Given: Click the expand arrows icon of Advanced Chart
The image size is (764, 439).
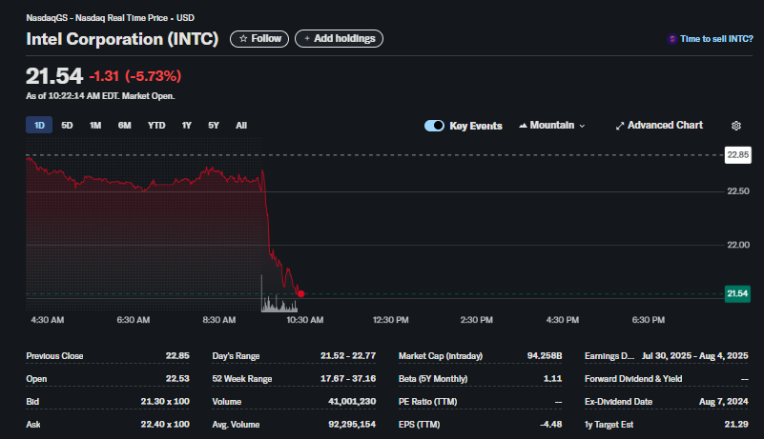Looking at the screenshot, I should (x=620, y=126).
